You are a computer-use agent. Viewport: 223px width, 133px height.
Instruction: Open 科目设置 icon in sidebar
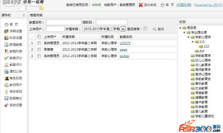click(6, 38)
